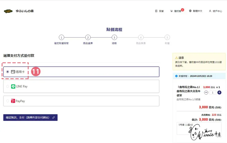Screen dimensions: 227x143
Task: Open 賬戶中心 account center
Action: [215, 11]
